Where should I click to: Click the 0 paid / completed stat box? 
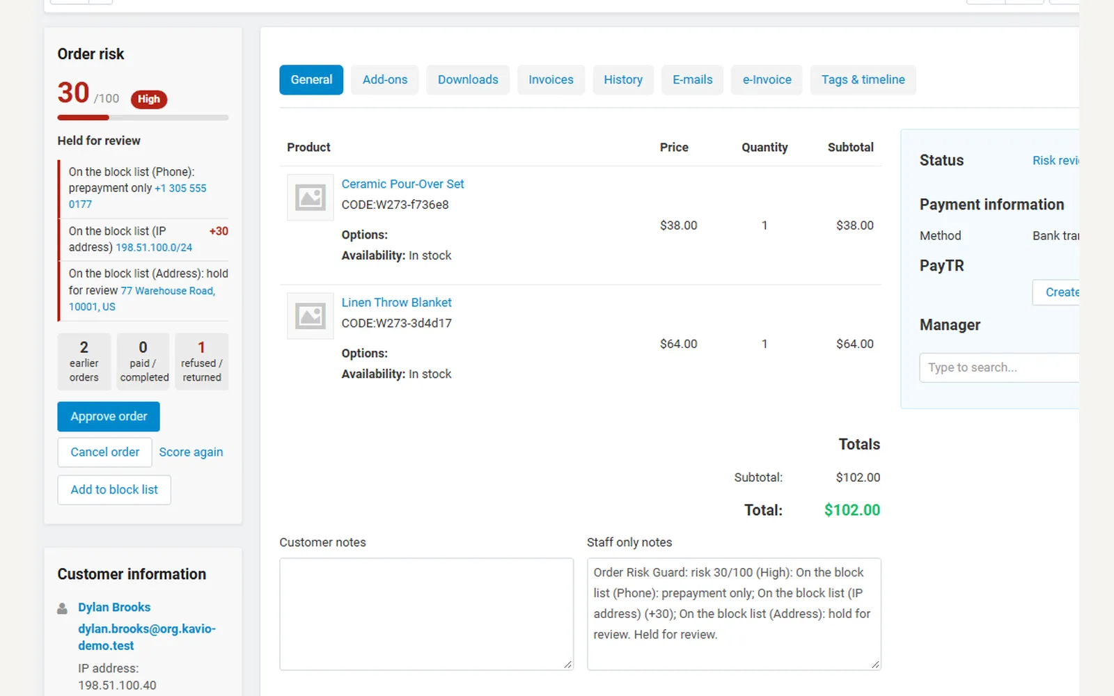point(143,361)
